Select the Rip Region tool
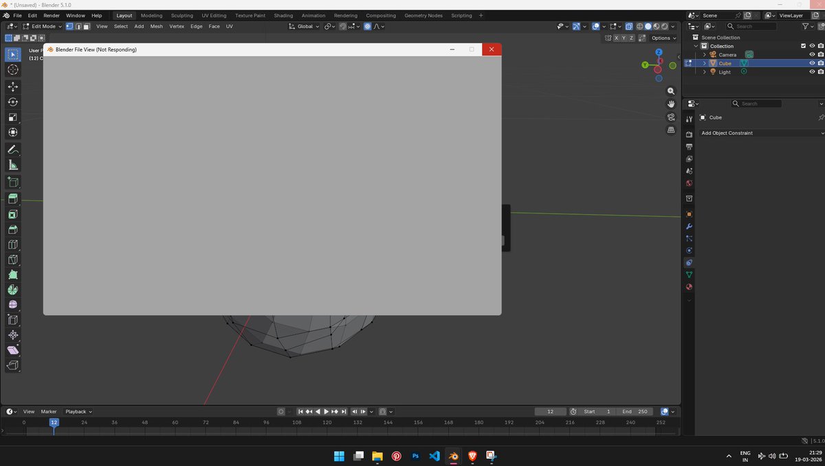825x466 pixels. pyautogui.click(x=13, y=365)
